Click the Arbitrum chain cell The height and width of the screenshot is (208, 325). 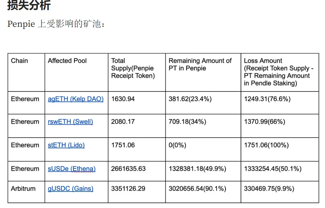(x=23, y=189)
